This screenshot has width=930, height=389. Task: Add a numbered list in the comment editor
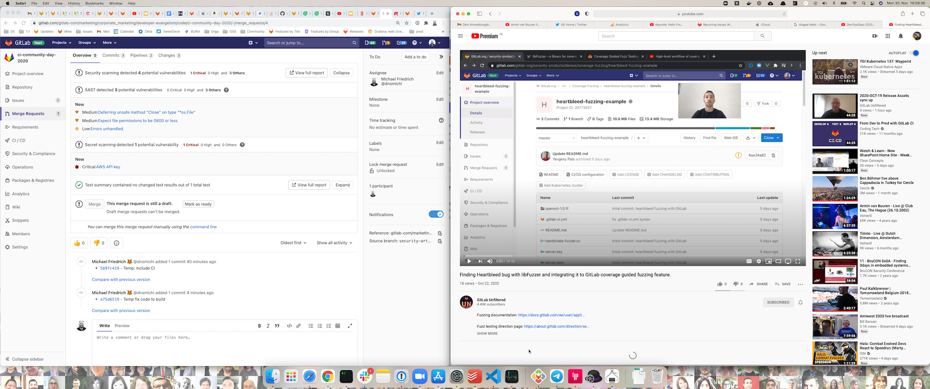pyautogui.click(x=320, y=326)
